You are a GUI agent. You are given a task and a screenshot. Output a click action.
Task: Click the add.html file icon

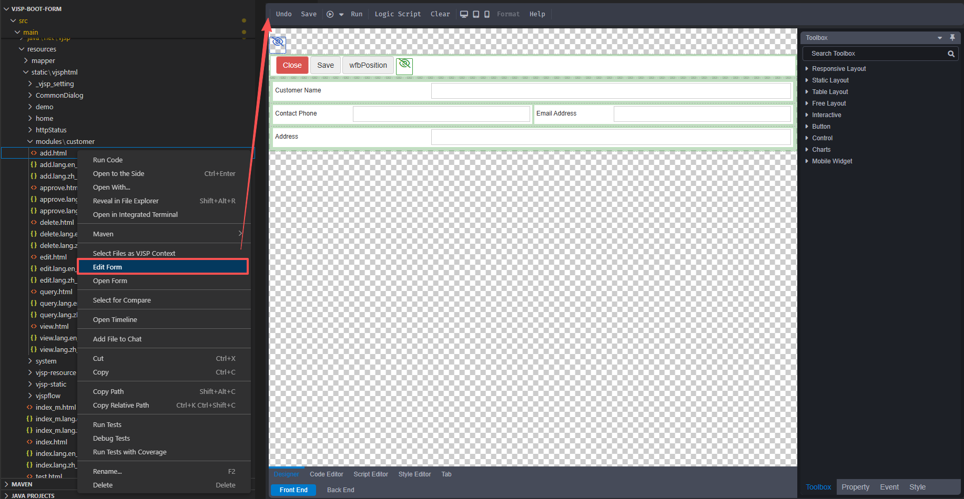pyautogui.click(x=34, y=153)
